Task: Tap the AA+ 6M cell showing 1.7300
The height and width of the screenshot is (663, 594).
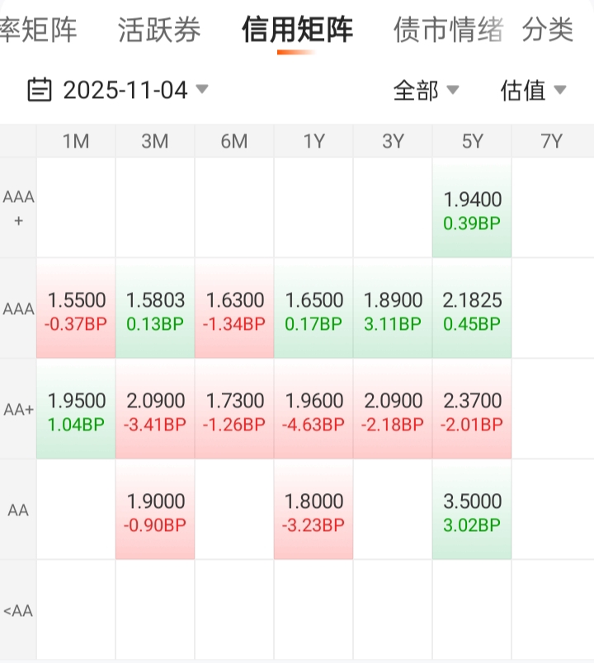Action: [234, 411]
